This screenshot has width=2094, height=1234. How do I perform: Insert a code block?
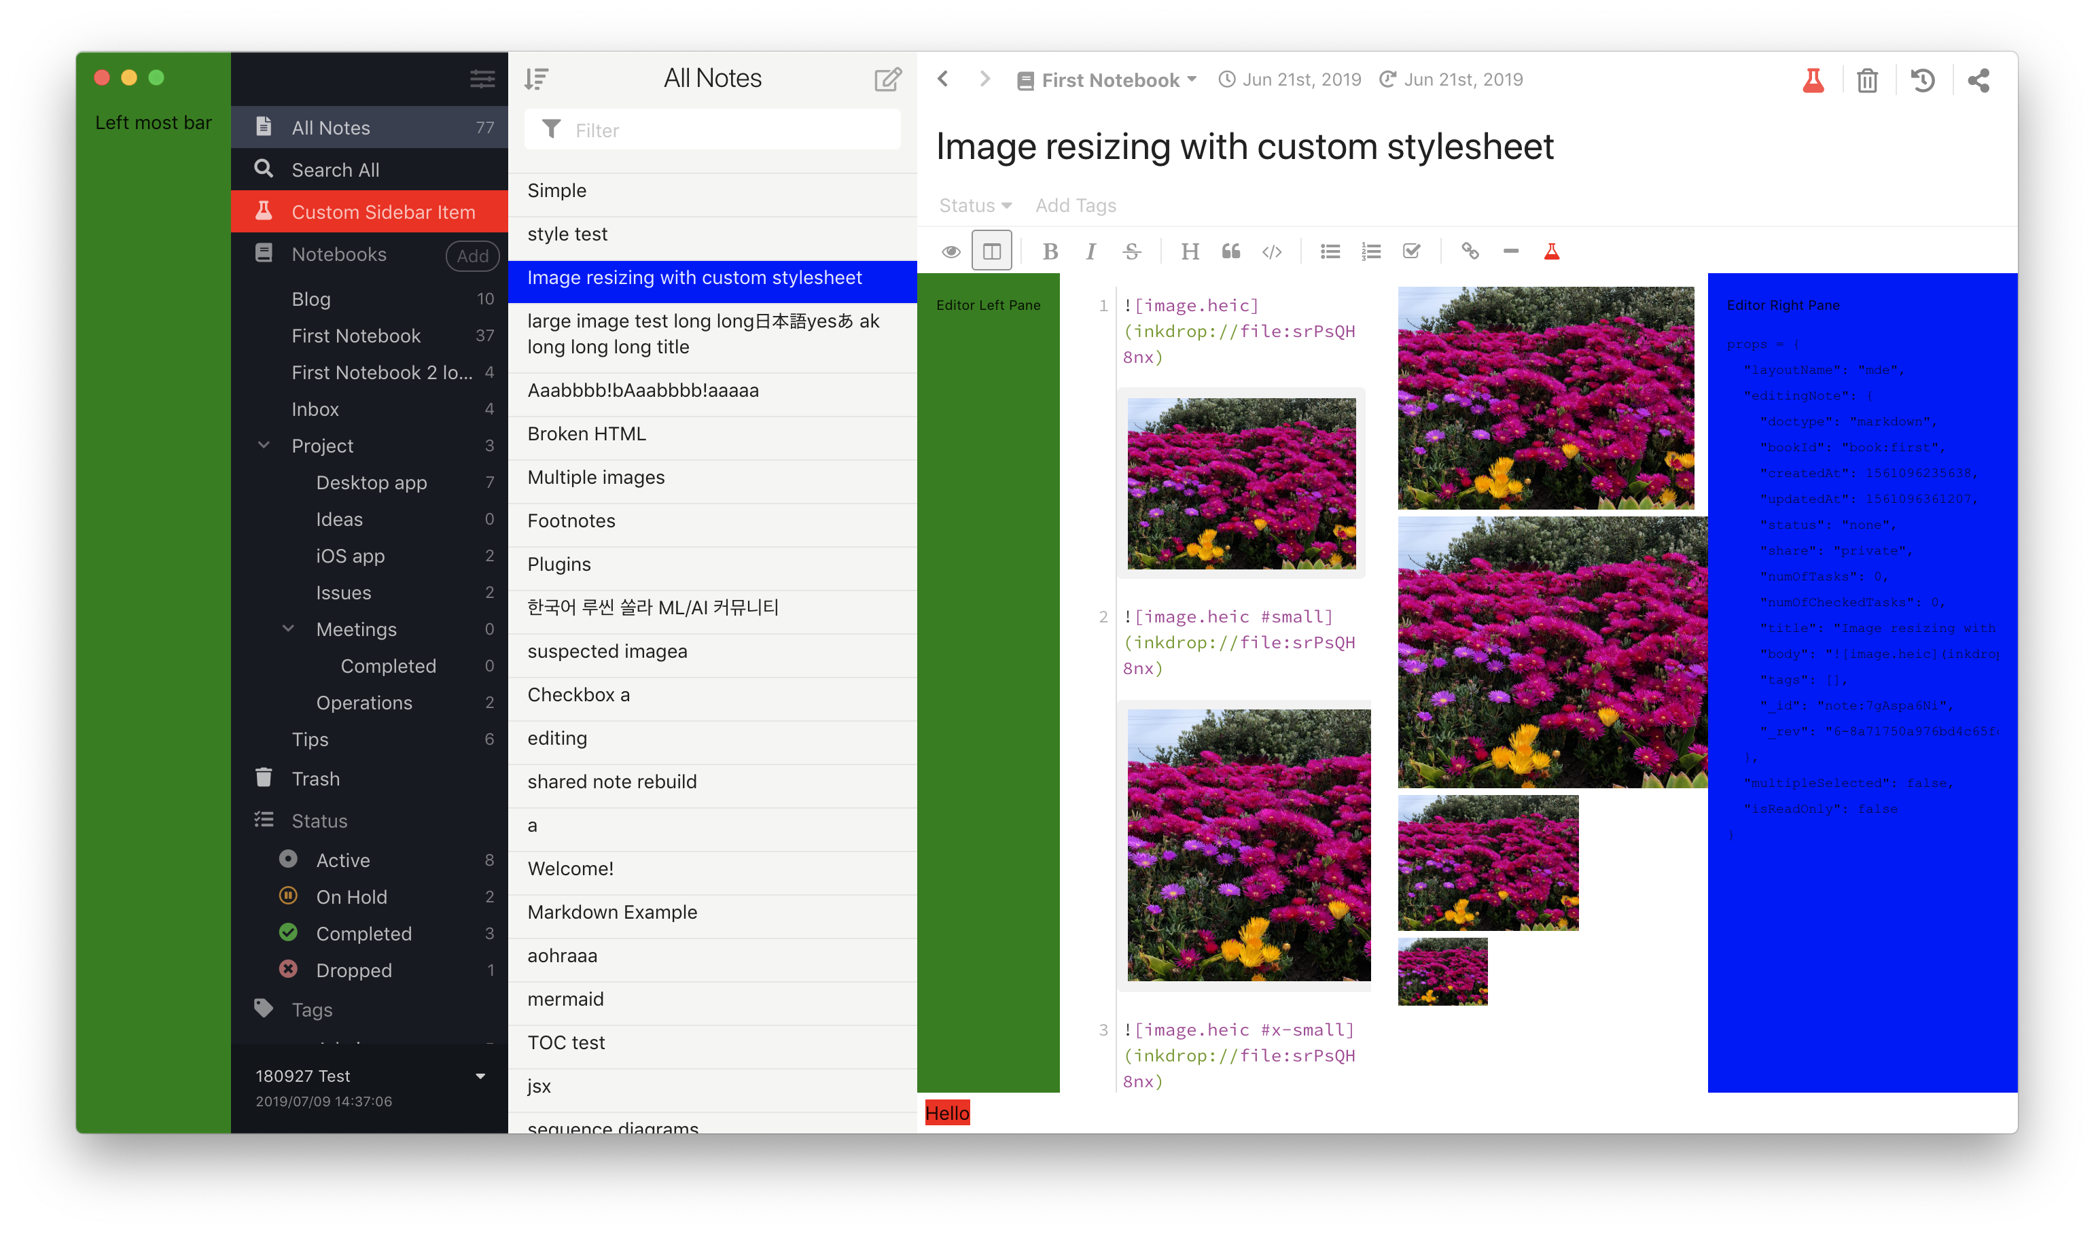tap(1272, 251)
